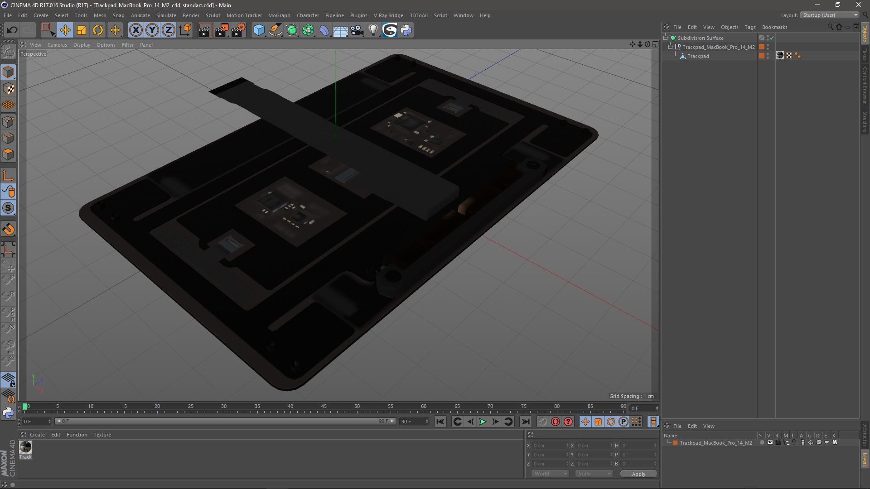Open the spline Pen tool
The image size is (870, 489).
point(275,30)
